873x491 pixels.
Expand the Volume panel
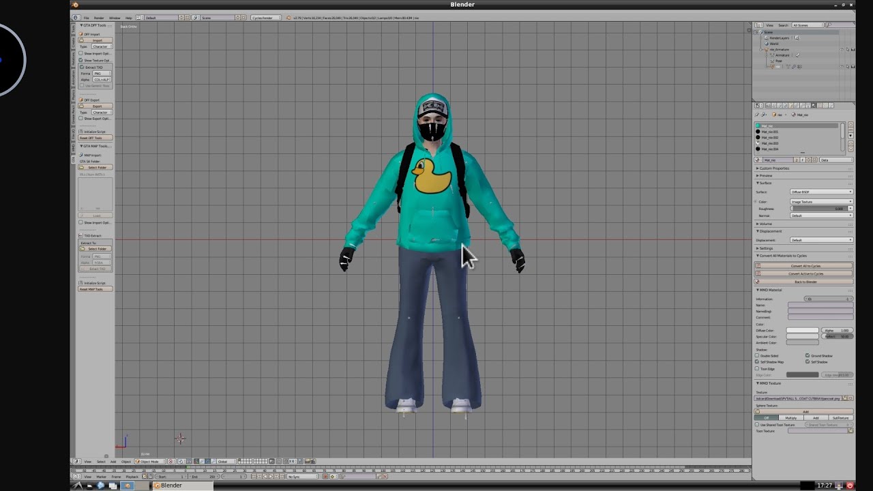pos(765,224)
